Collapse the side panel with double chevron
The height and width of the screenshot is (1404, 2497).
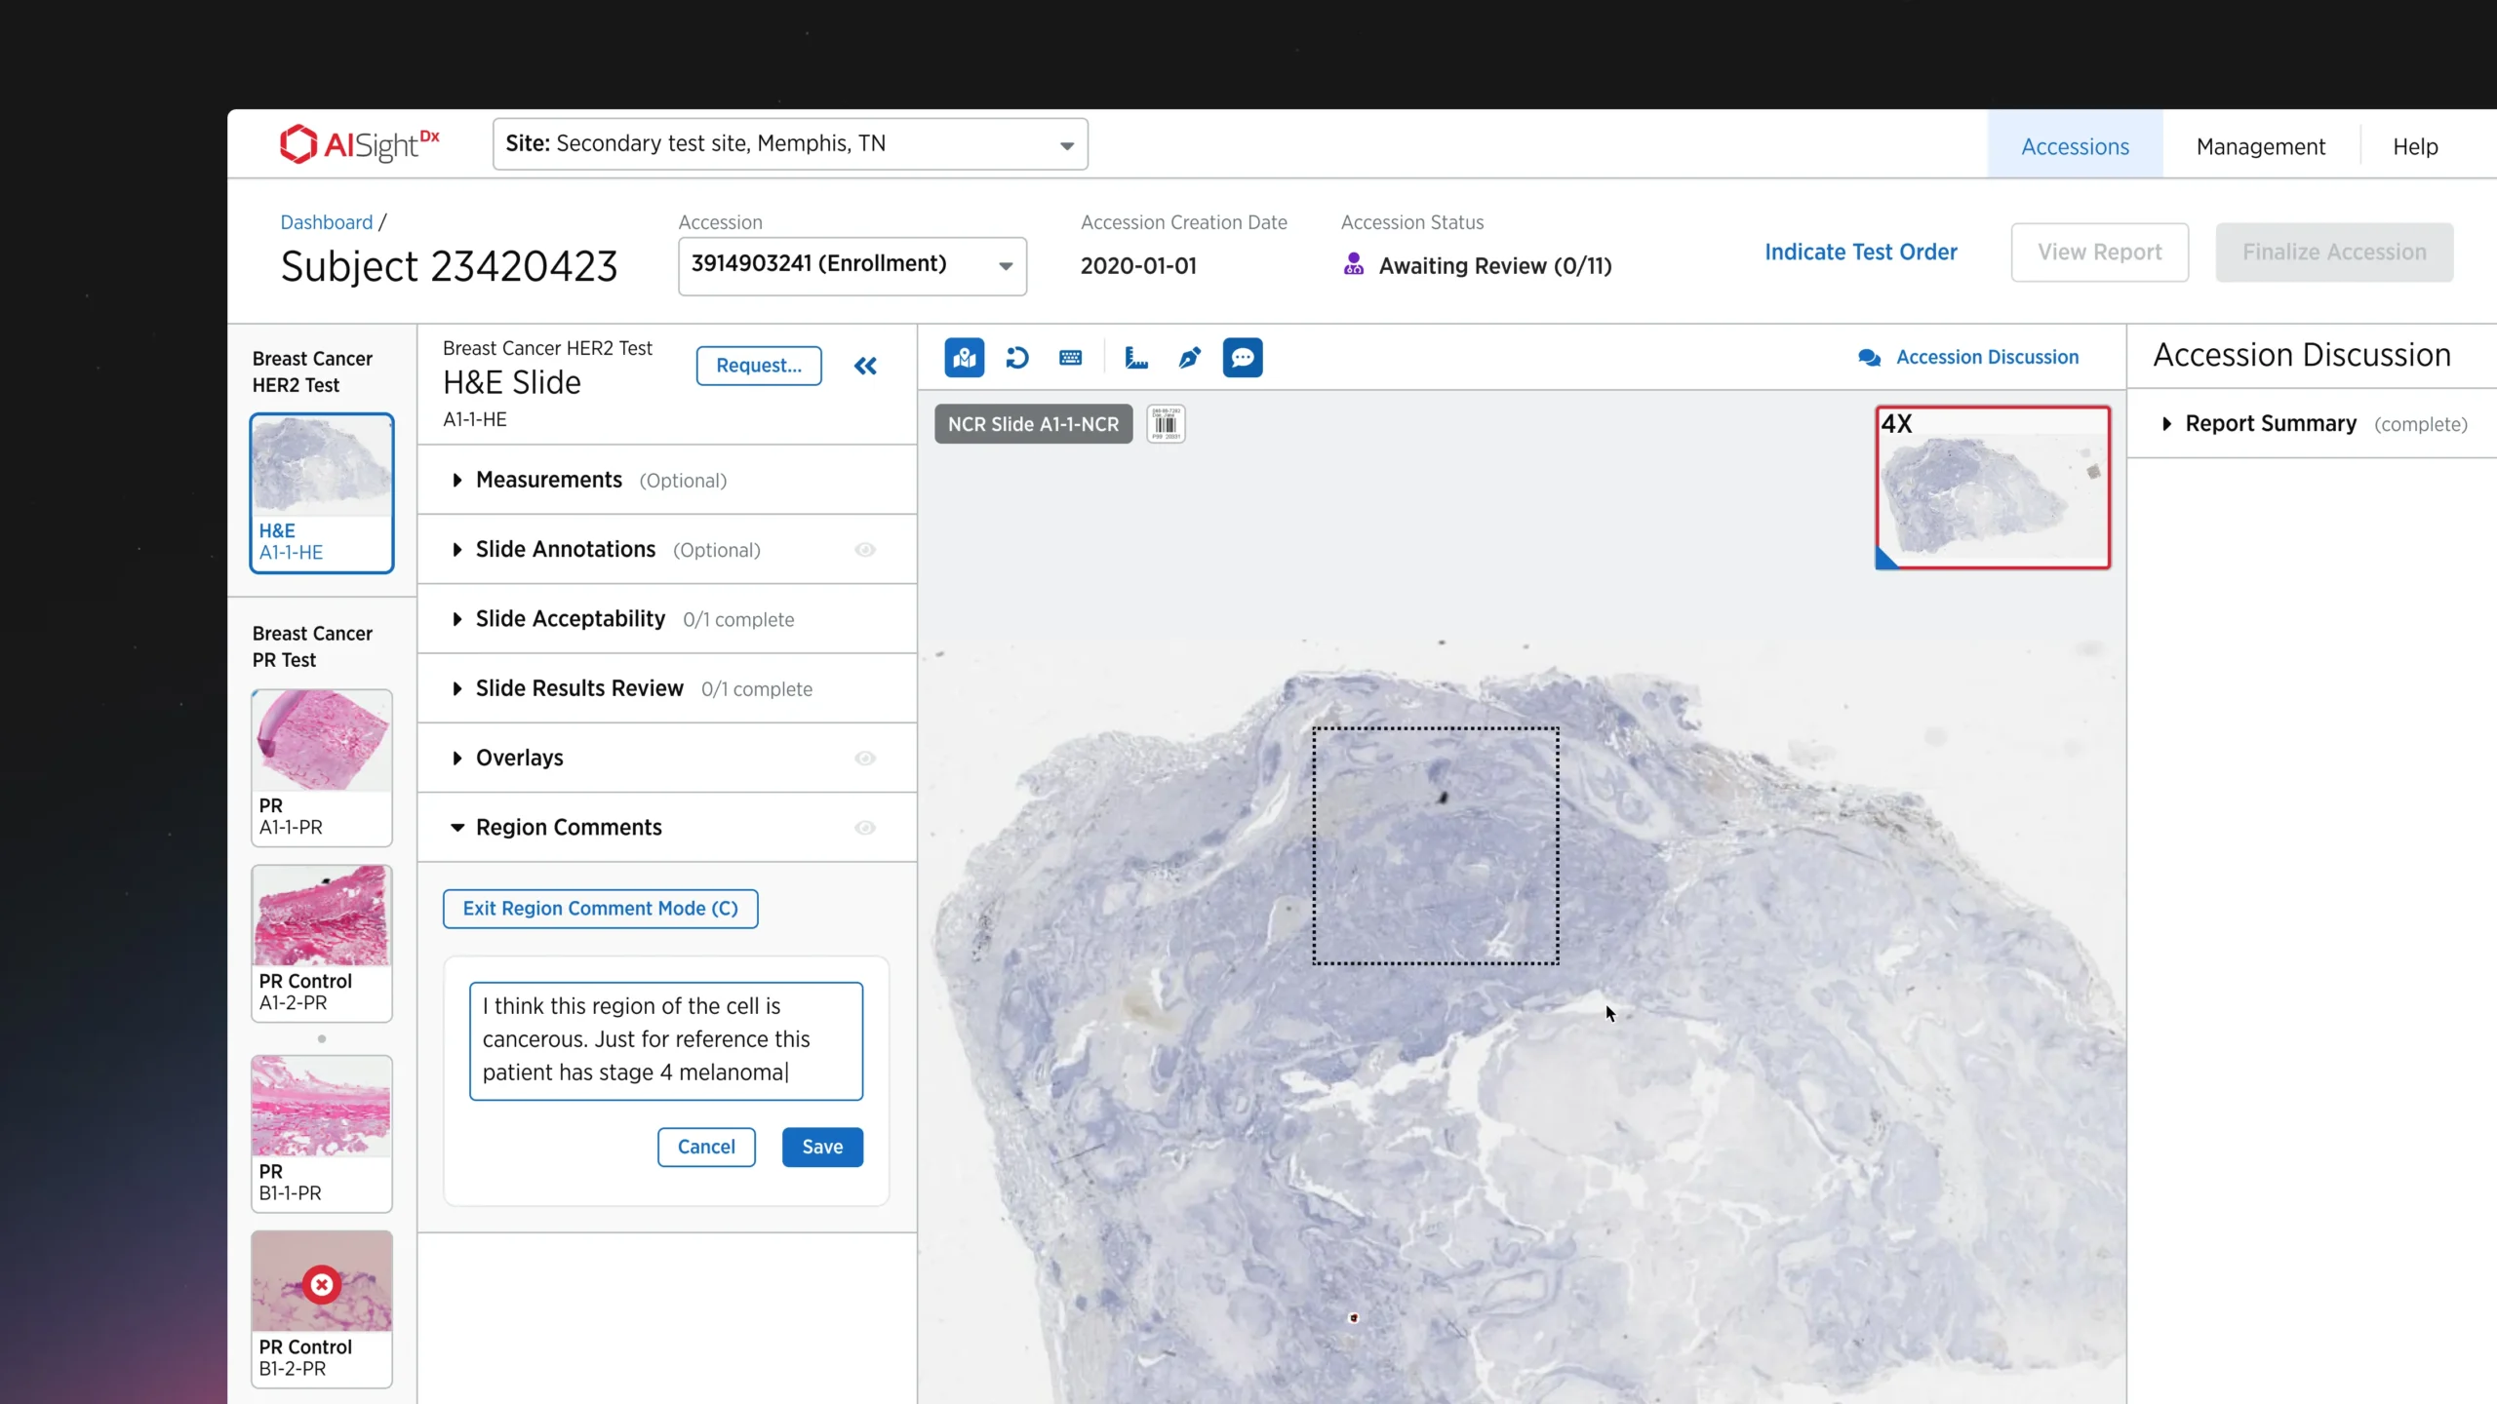pyautogui.click(x=865, y=366)
